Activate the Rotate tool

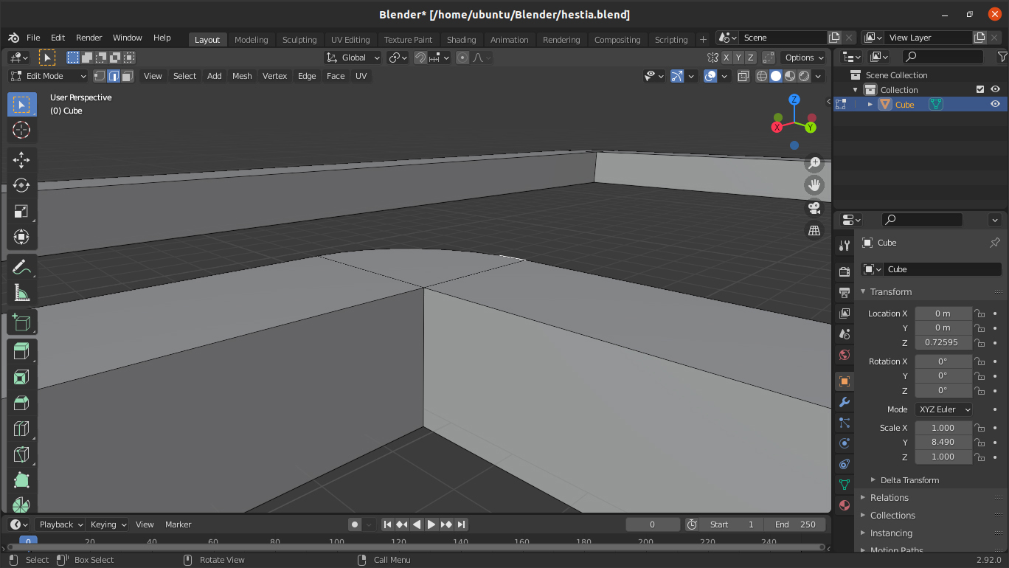[21, 185]
